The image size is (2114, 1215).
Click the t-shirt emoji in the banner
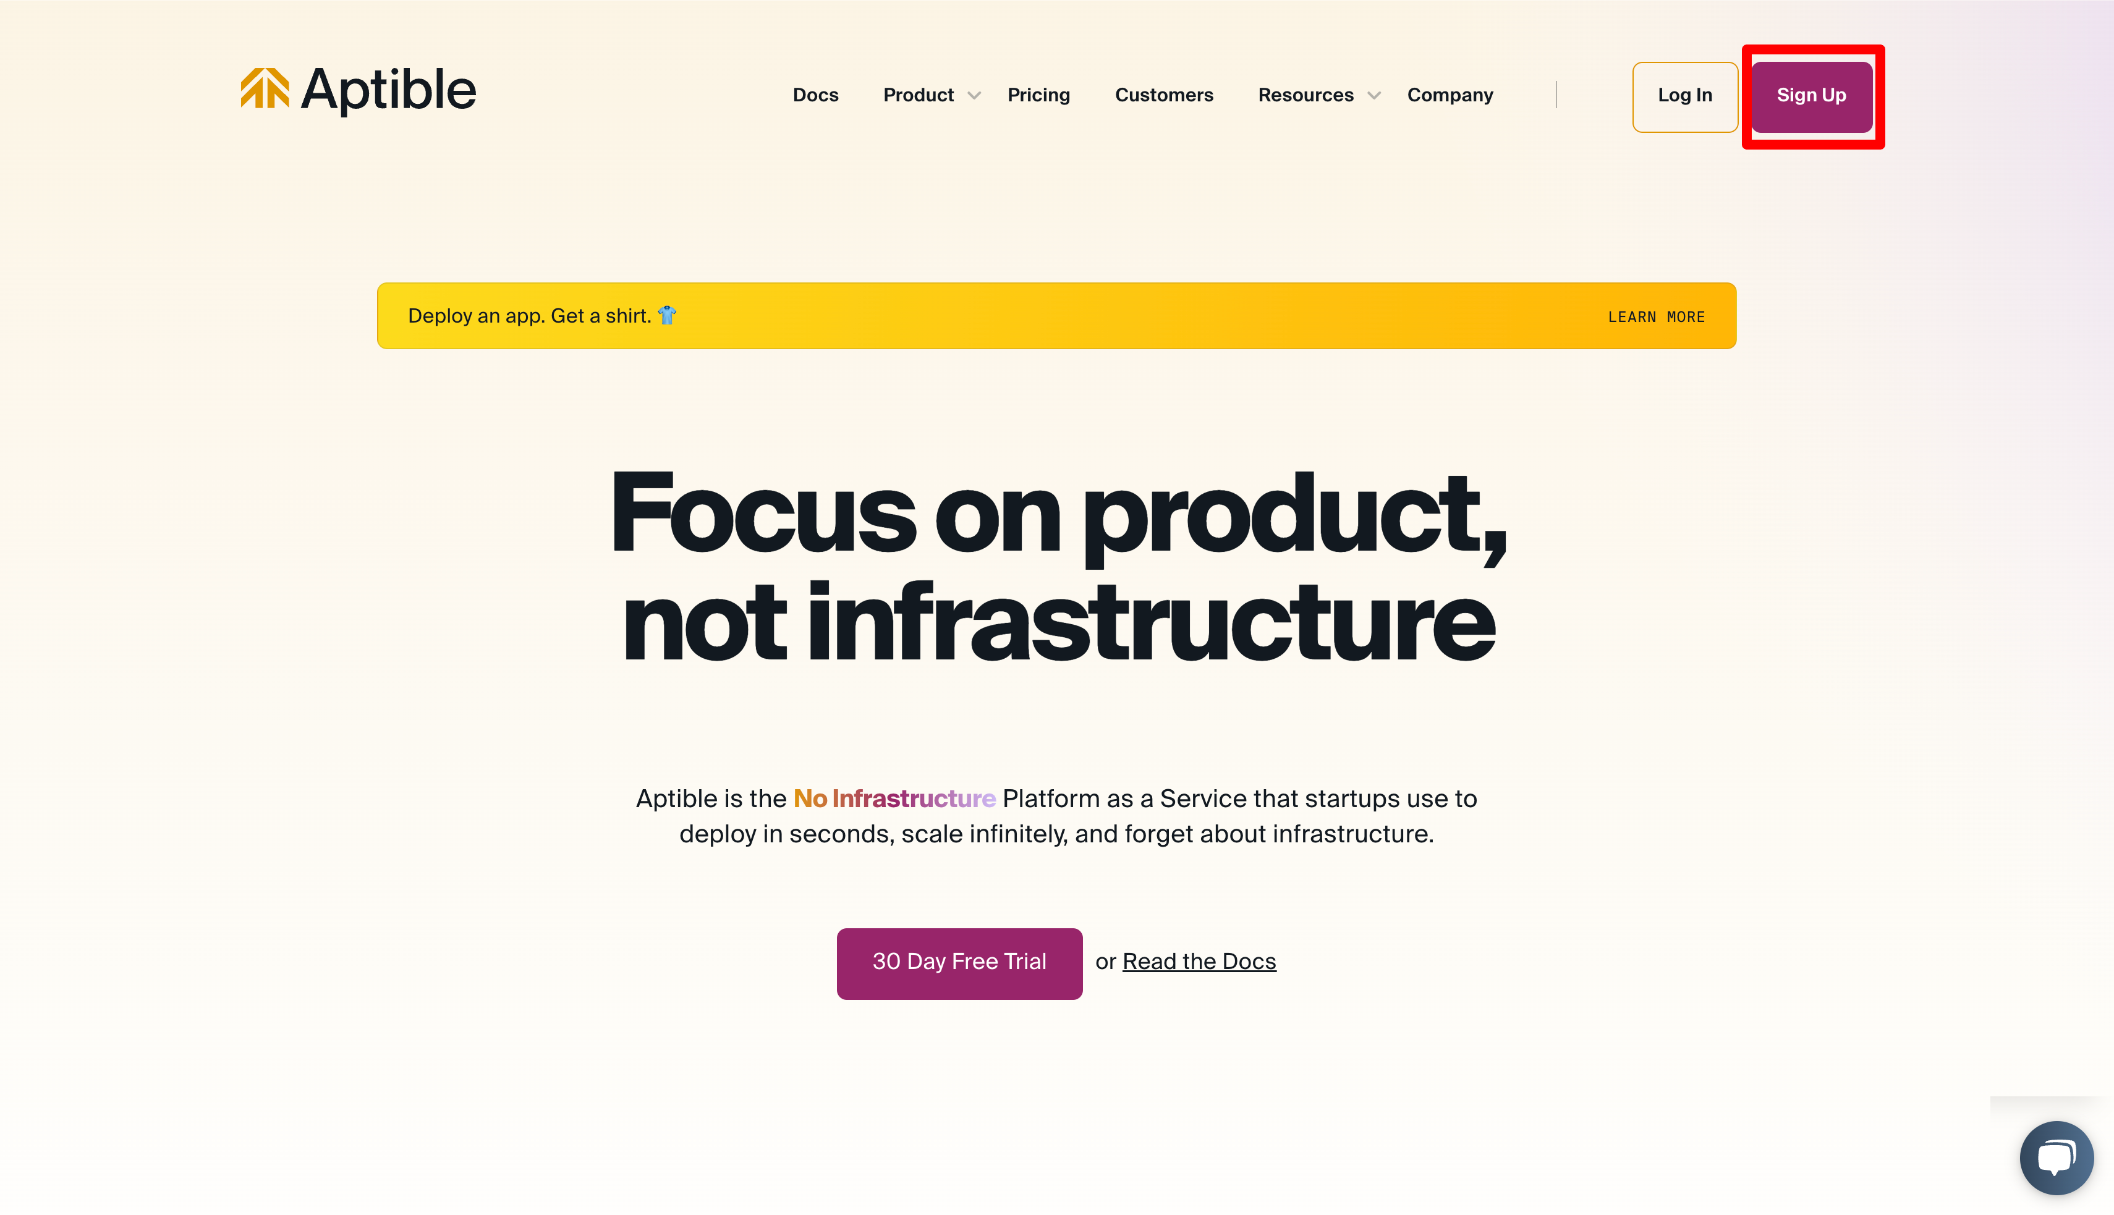[x=665, y=315]
